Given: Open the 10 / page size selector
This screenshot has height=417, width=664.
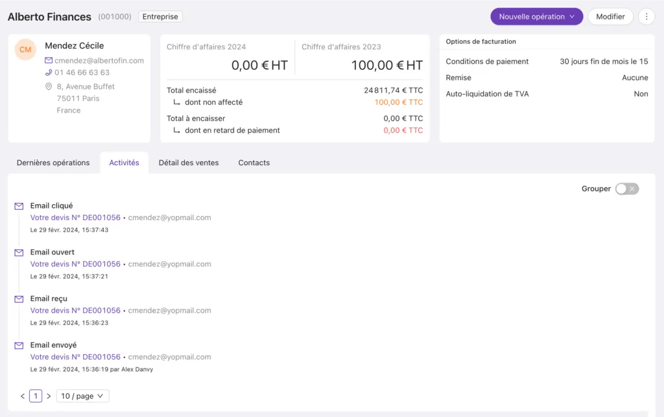Looking at the screenshot, I should click(82, 396).
